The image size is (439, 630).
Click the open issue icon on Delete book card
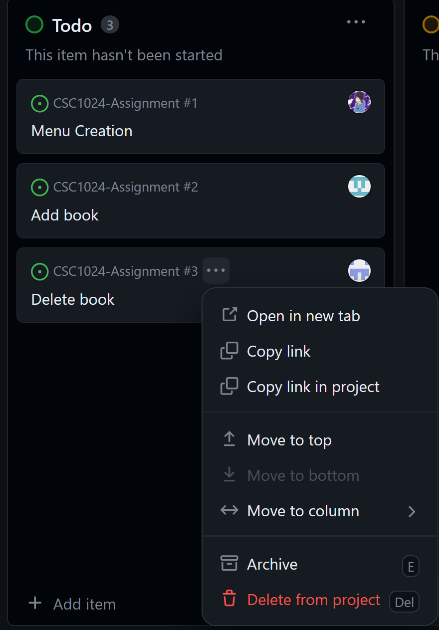[39, 271]
